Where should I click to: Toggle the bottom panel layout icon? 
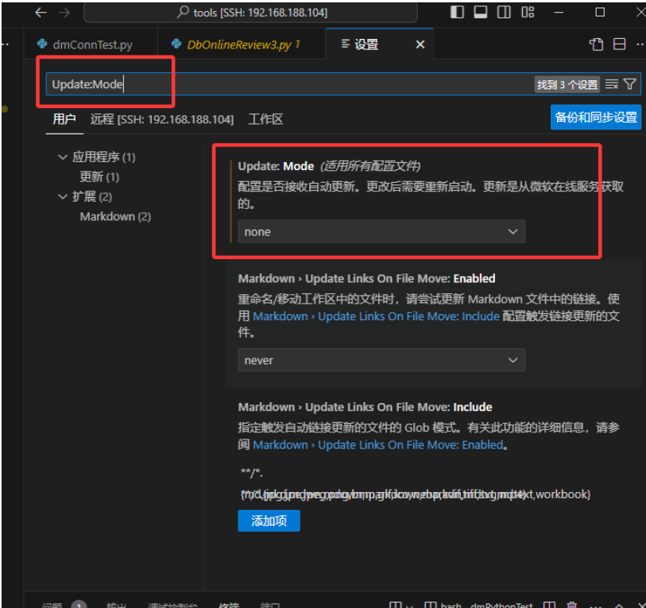(x=480, y=12)
